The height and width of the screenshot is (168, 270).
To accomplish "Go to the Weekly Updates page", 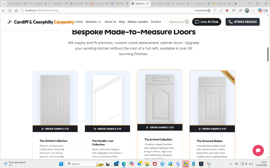I will tap(138, 22).
